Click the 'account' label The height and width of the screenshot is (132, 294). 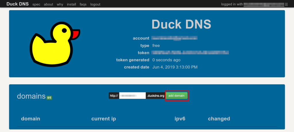coord(141,38)
